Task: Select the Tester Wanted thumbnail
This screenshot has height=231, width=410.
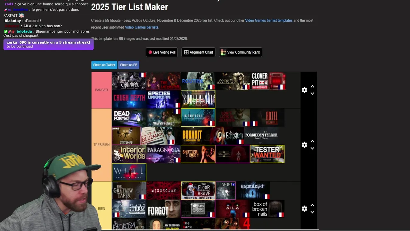Action: coord(267,154)
